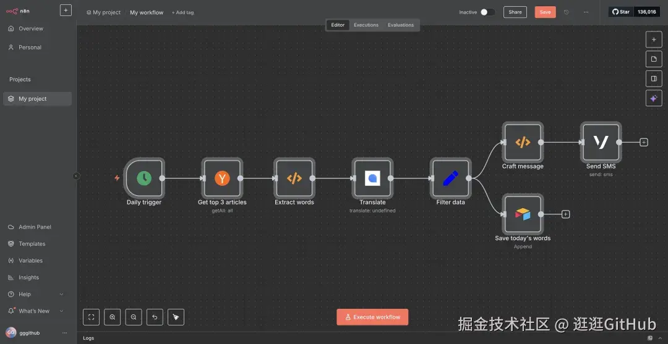Reset the canvas zoom level

[x=155, y=317]
